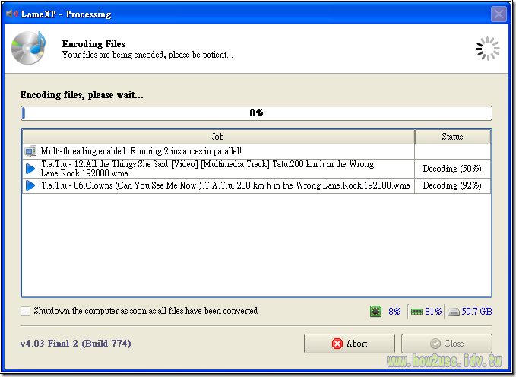Click the Status column header

(452, 137)
